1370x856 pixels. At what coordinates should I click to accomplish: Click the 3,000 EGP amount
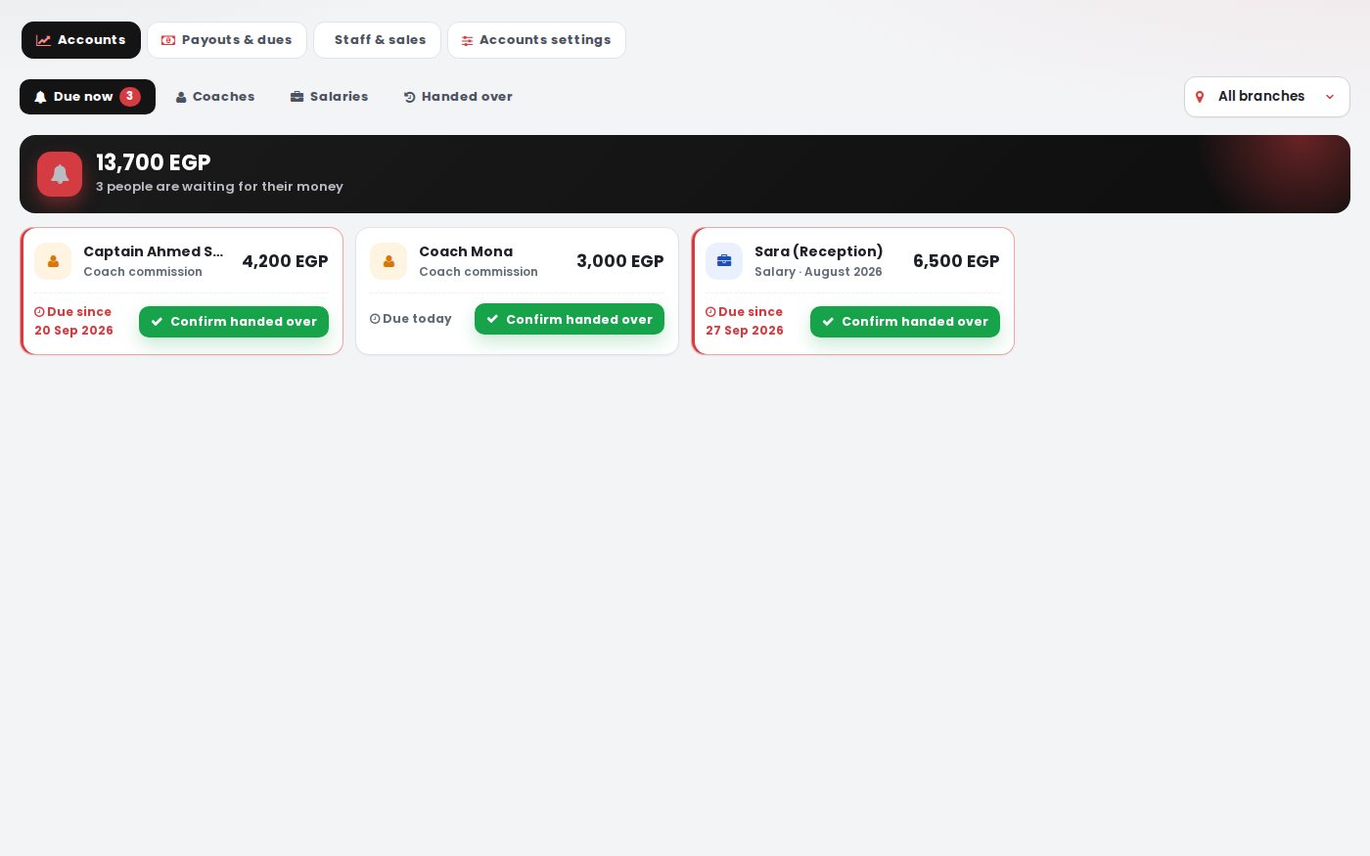pyautogui.click(x=620, y=261)
